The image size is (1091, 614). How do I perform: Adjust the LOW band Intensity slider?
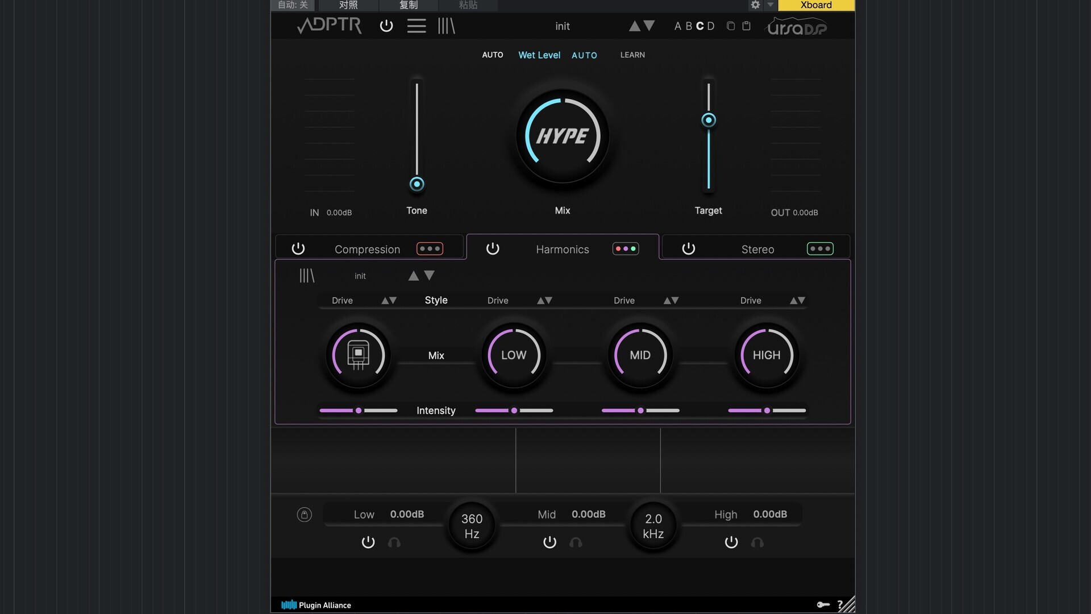click(514, 410)
